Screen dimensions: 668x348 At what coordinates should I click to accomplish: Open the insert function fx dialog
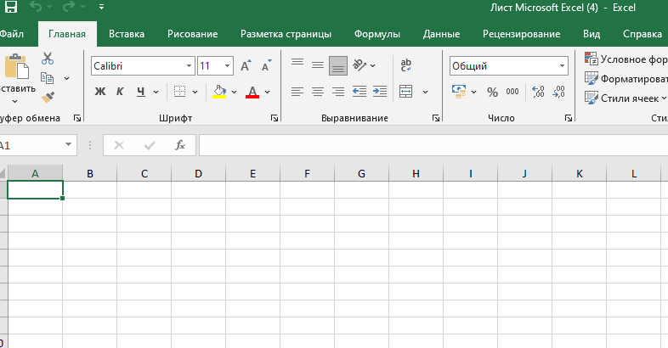(x=180, y=145)
